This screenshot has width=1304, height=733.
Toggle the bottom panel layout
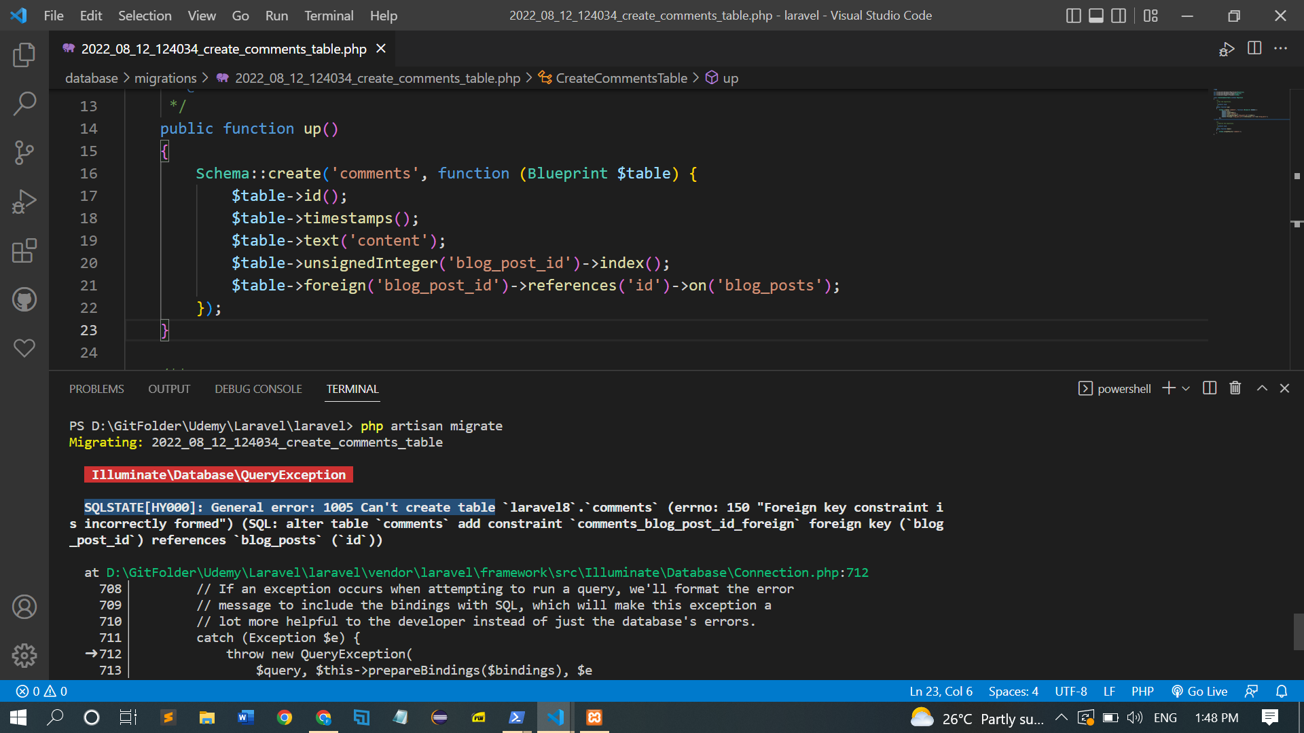(1096, 16)
